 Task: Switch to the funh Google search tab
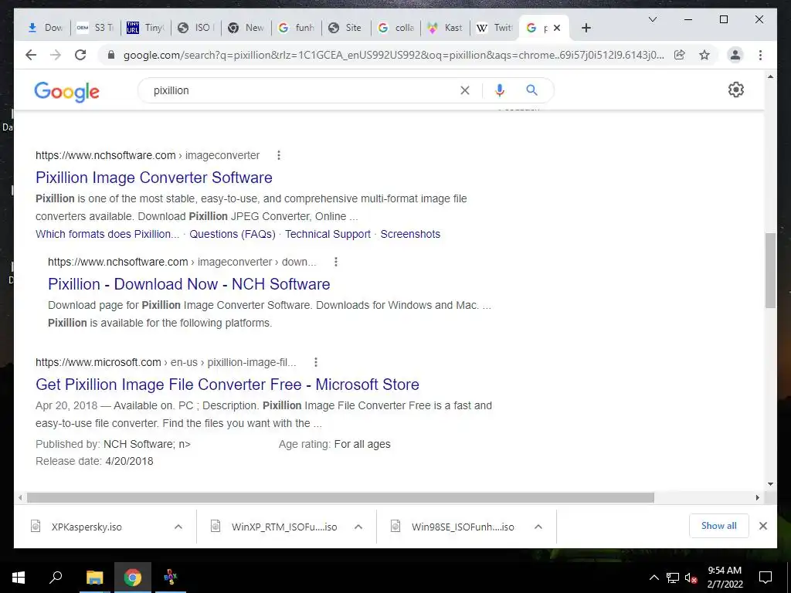point(296,28)
